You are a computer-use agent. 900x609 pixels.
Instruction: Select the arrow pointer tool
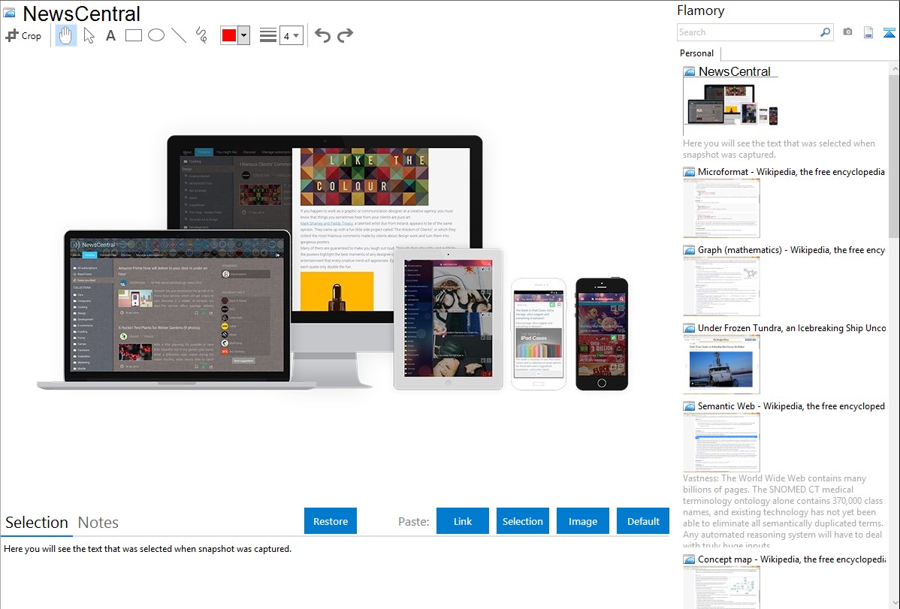click(89, 35)
